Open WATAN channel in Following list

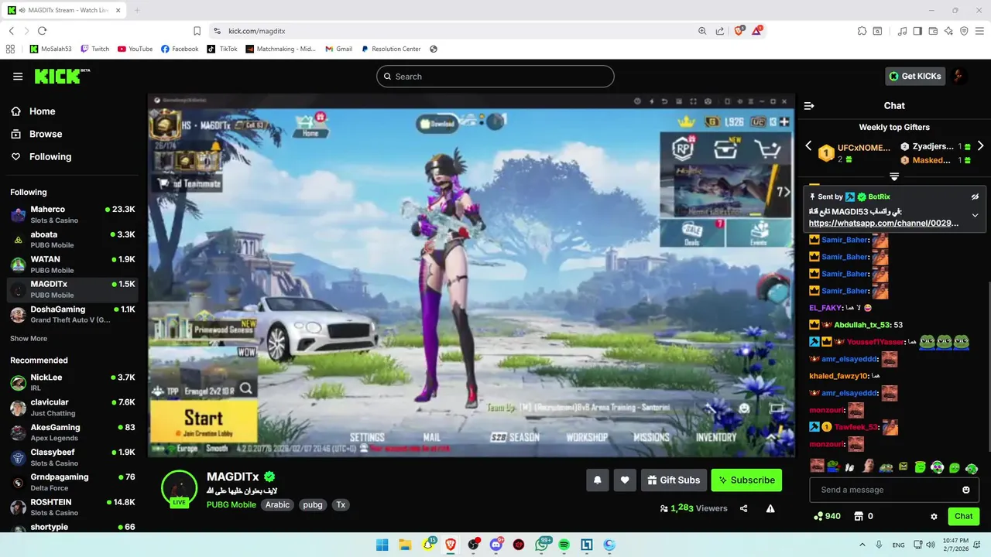click(73, 264)
